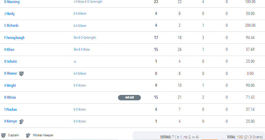
Task: Click the EXTRAS summary text
Action: (x=180, y=137)
